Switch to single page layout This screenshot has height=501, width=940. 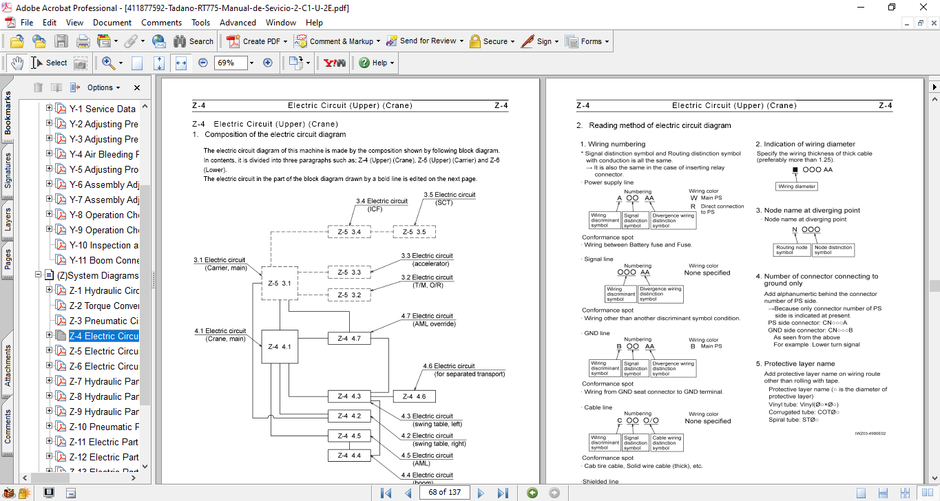(x=861, y=493)
